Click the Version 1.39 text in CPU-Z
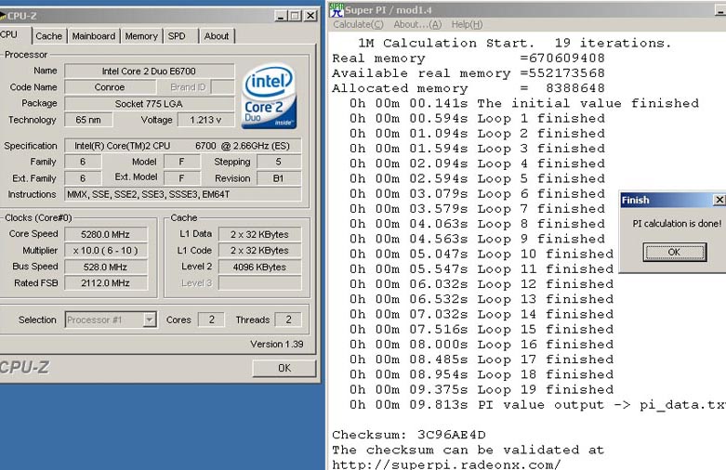This screenshot has height=470, width=726. (277, 345)
